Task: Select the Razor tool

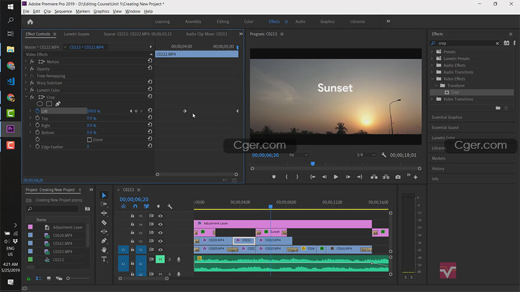Action: (104, 222)
